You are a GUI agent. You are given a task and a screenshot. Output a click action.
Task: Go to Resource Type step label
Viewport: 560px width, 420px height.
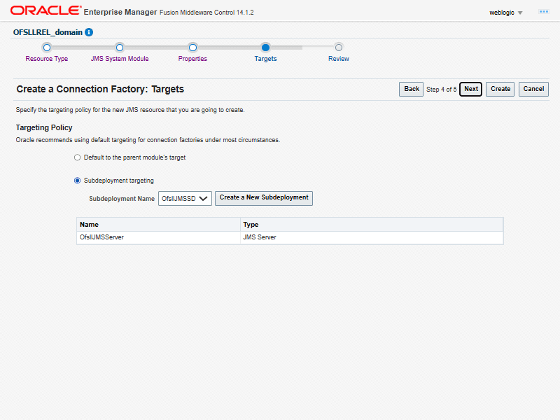pos(47,59)
